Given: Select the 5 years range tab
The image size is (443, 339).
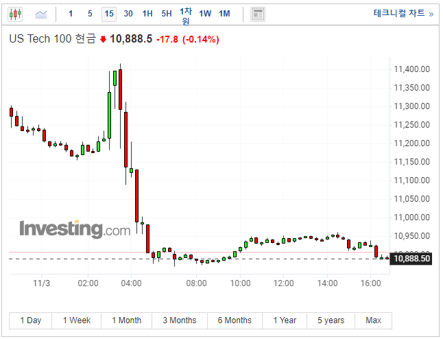Looking at the screenshot, I should click(x=331, y=320).
